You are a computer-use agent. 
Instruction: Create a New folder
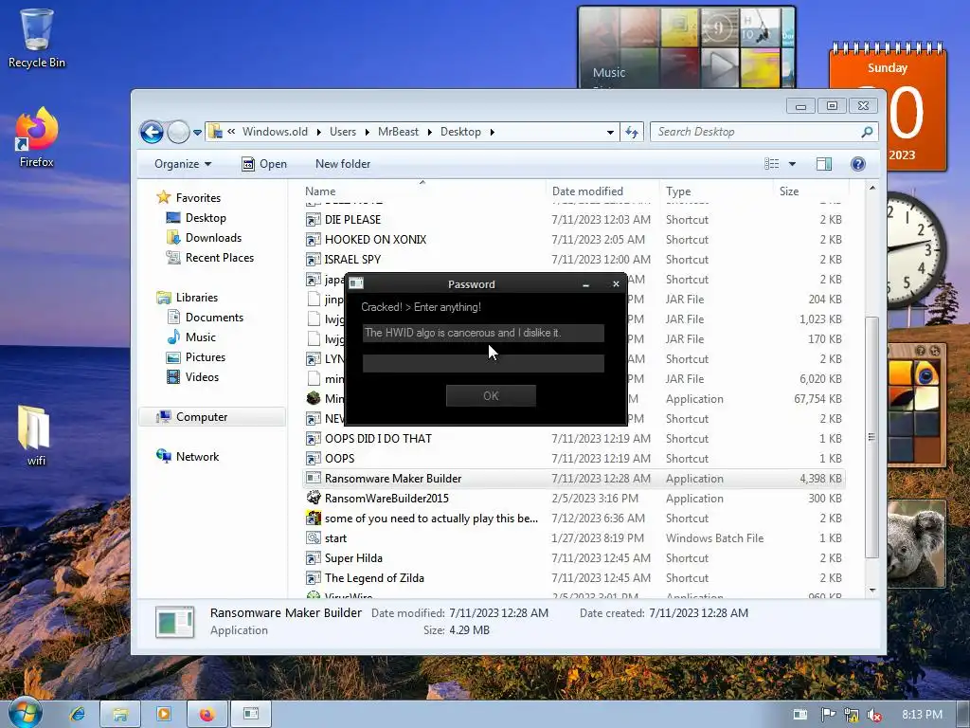tap(343, 164)
